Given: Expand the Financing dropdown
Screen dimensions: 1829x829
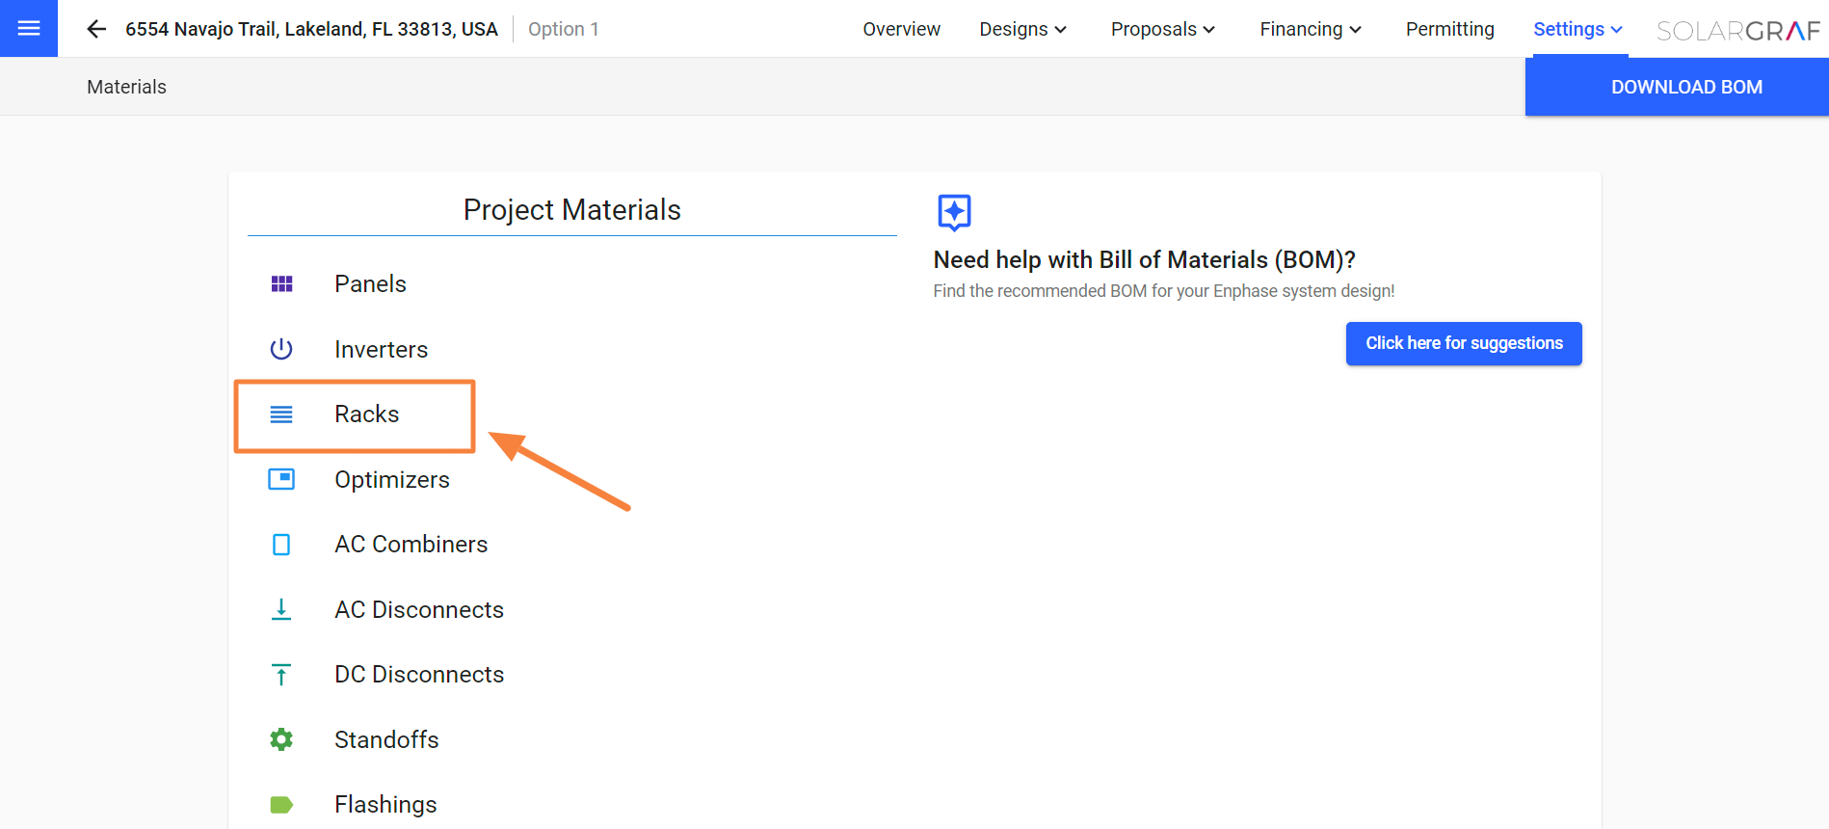Looking at the screenshot, I should 1311,29.
